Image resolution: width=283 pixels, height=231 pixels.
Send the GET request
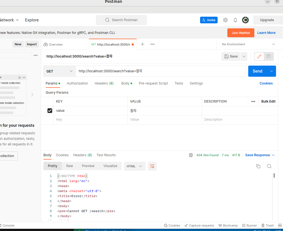click(258, 71)
